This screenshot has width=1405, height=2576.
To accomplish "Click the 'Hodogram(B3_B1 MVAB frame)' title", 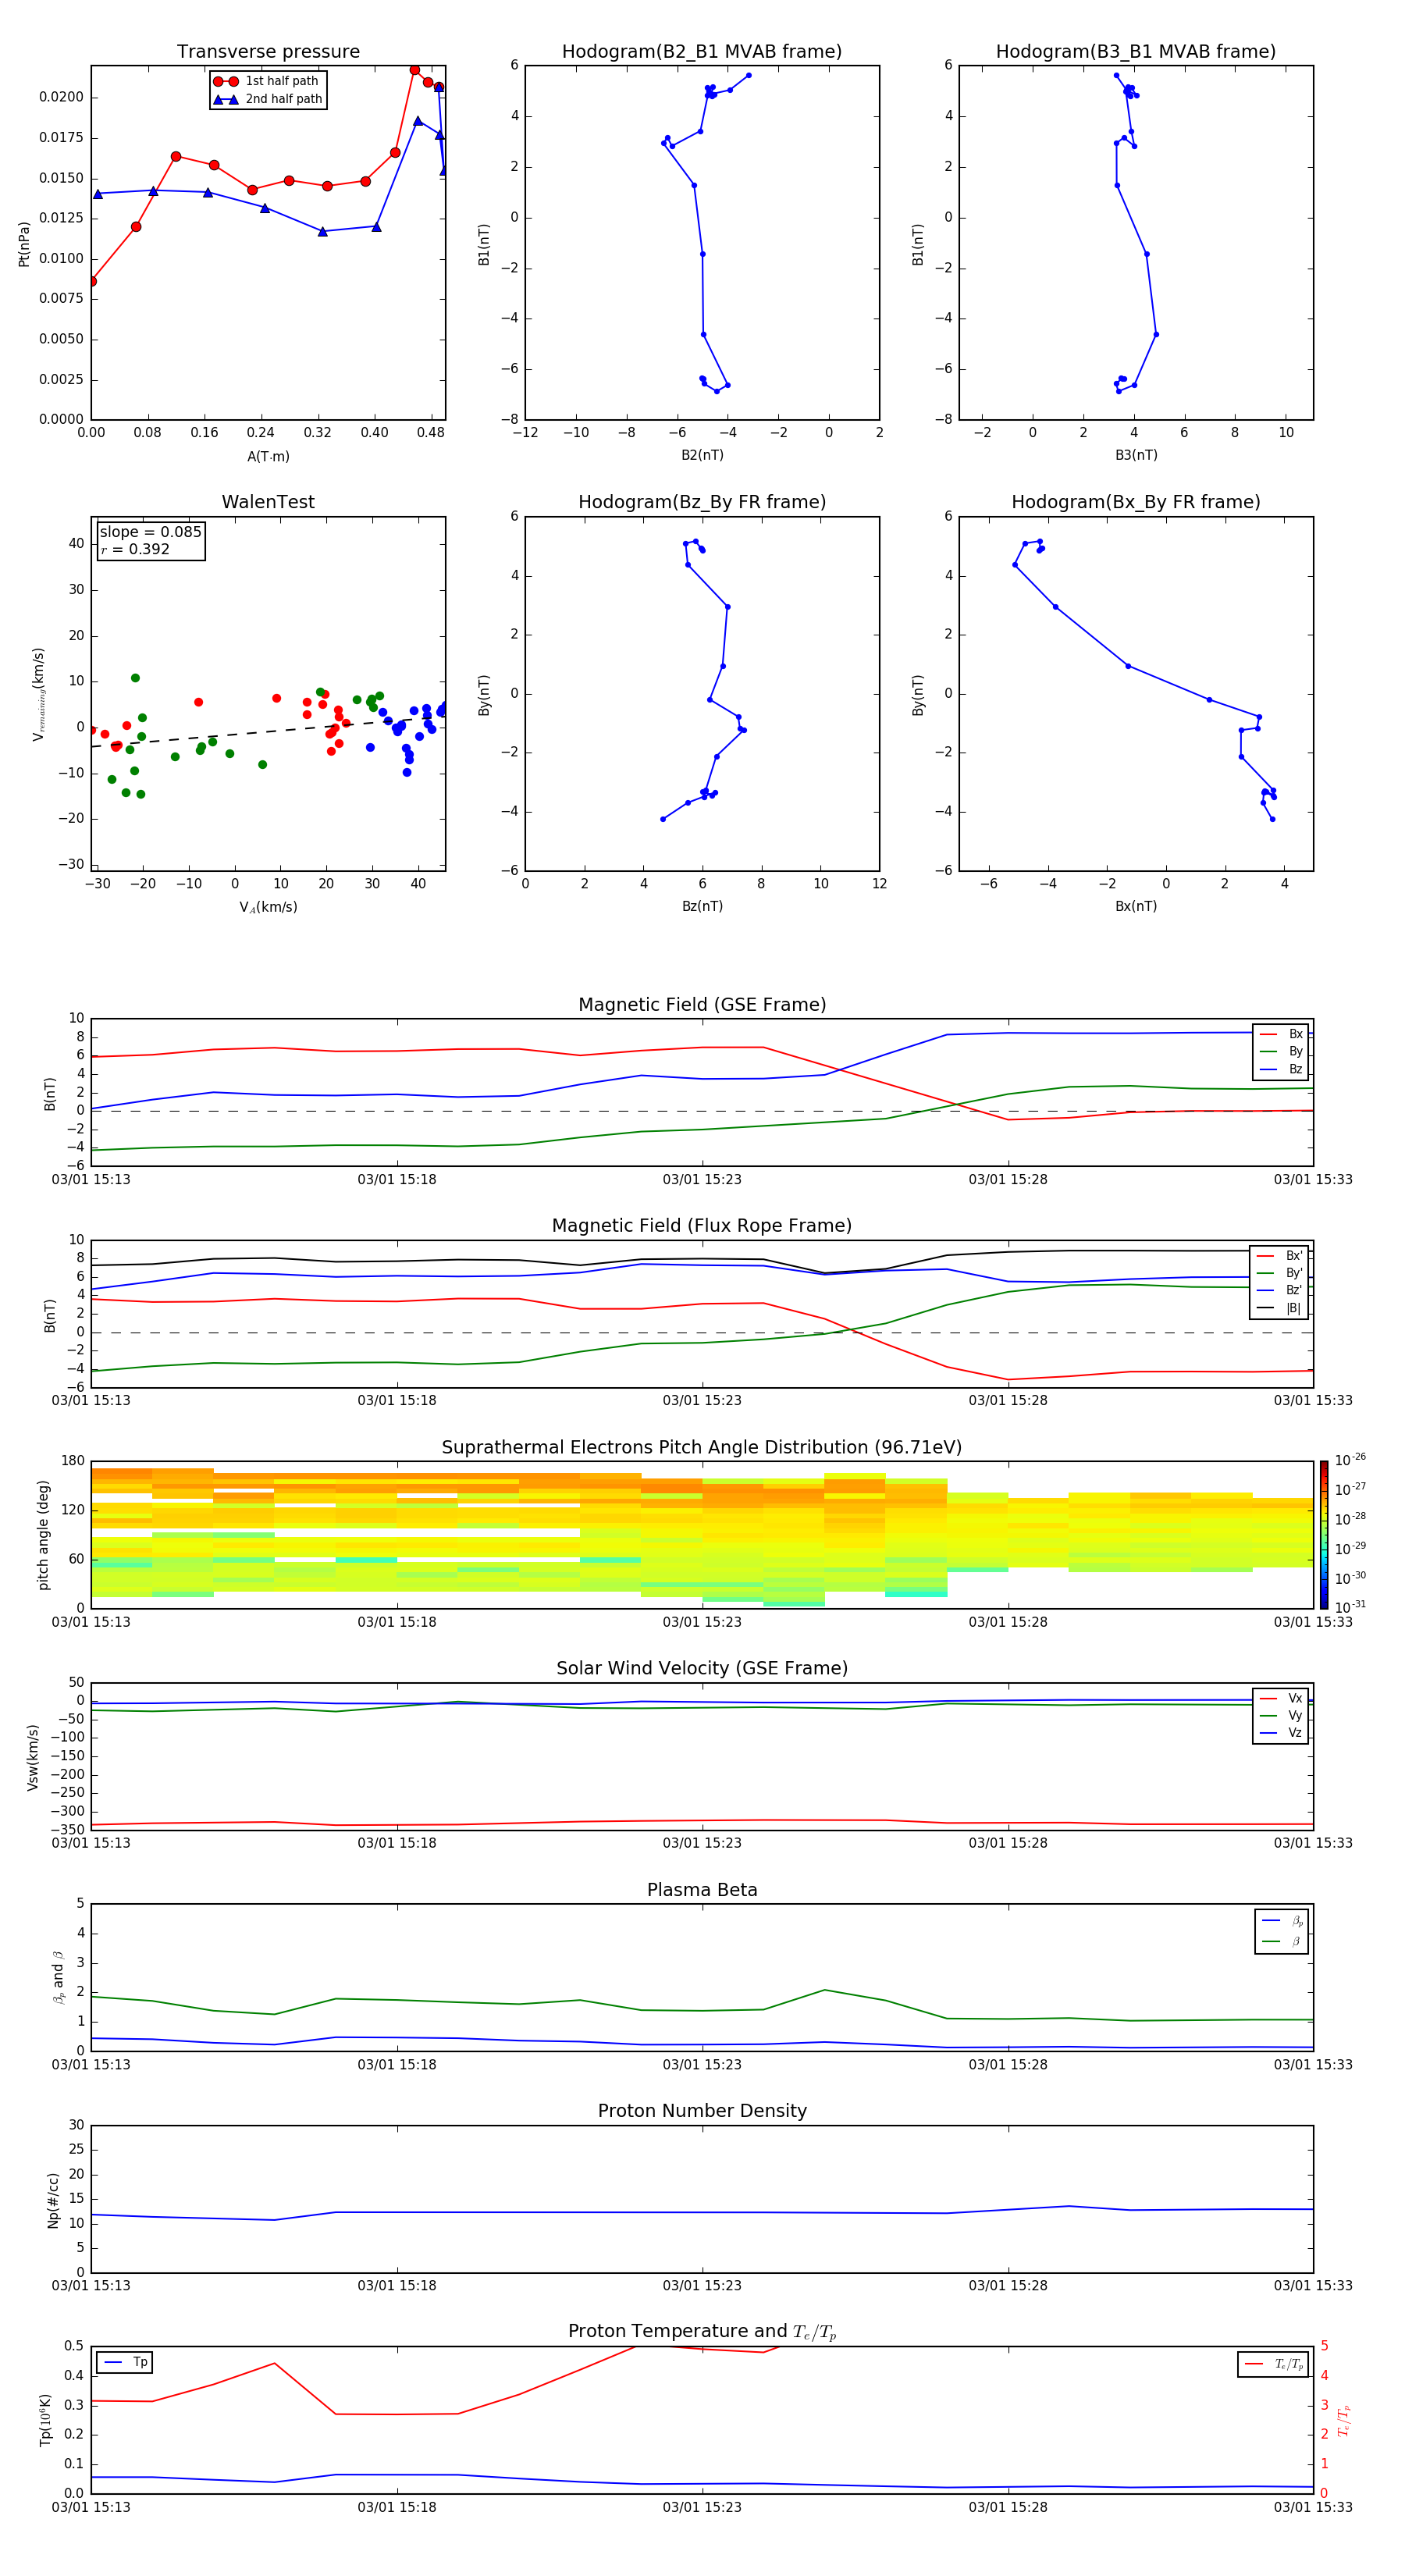I will coord(1136,52).
